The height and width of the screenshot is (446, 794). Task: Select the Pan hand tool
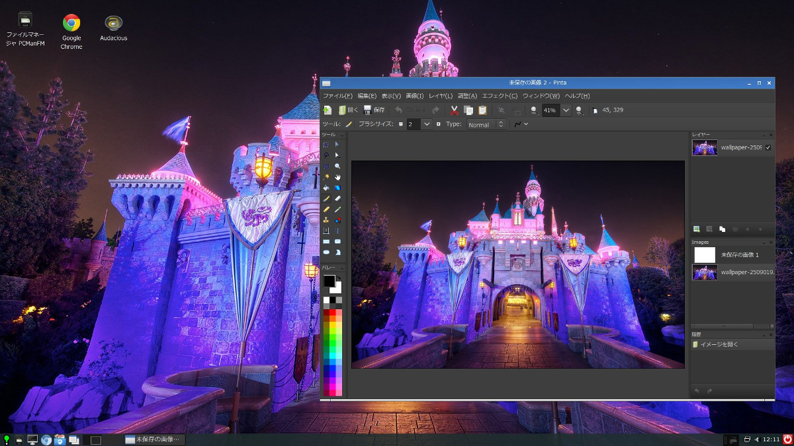337,177
